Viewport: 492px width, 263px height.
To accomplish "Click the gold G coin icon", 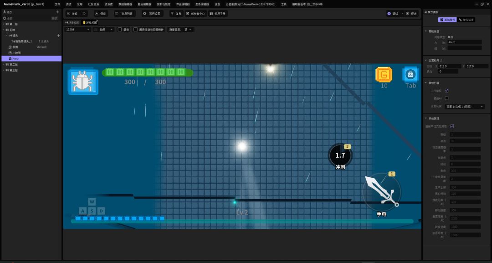I will 384,75.
